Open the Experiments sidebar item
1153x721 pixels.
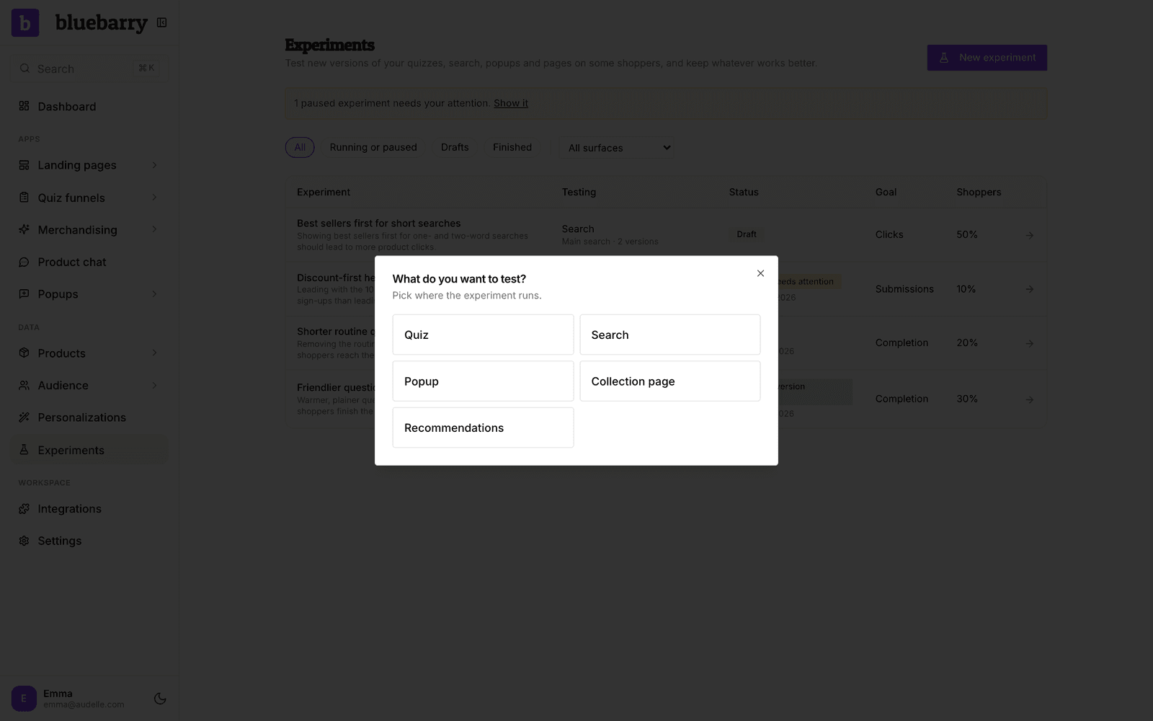click(89, 450)
